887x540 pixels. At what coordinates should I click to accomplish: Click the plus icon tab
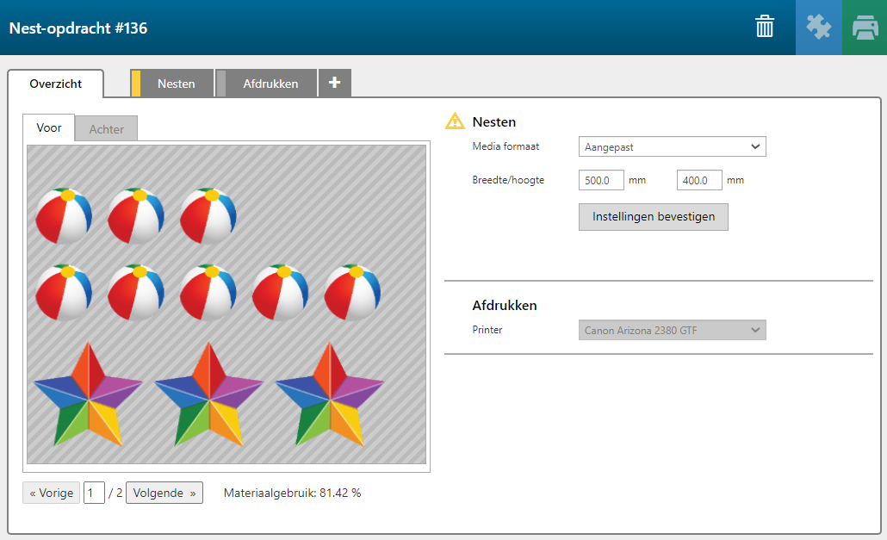coord(334,84)
